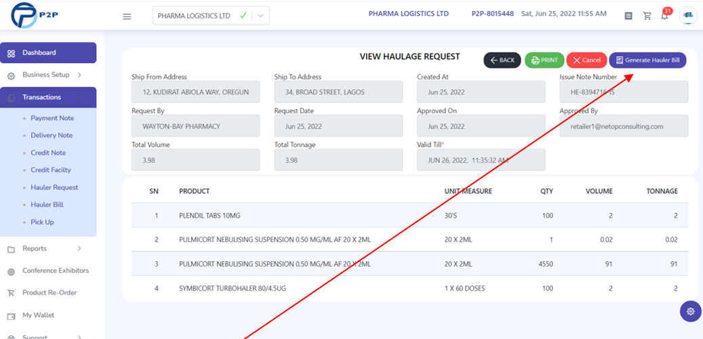Open the PHARMA LOGISTICS LTD company dropdown
The height and width of the screenshot is (339, 703).
click(211, 16)
